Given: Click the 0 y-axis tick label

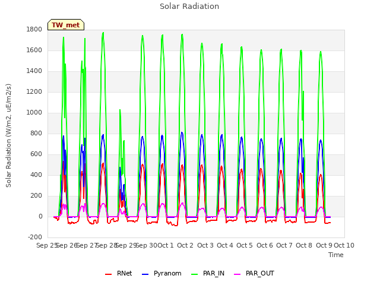Looking at the screenshot, I should click(40, 217).
